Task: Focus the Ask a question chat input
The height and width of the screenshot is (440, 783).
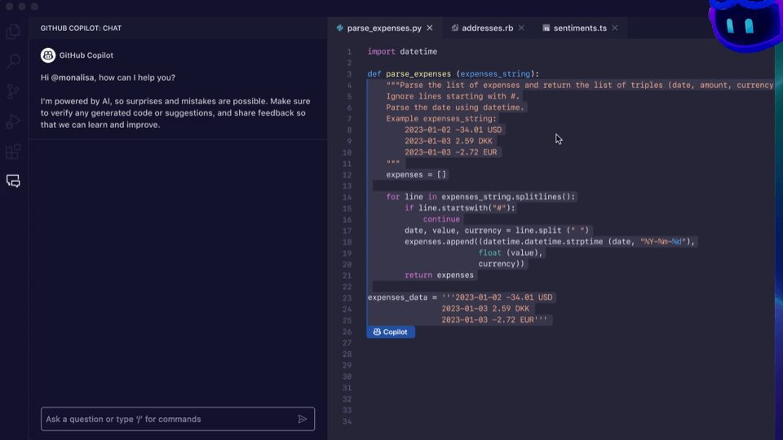Action: 178,419
